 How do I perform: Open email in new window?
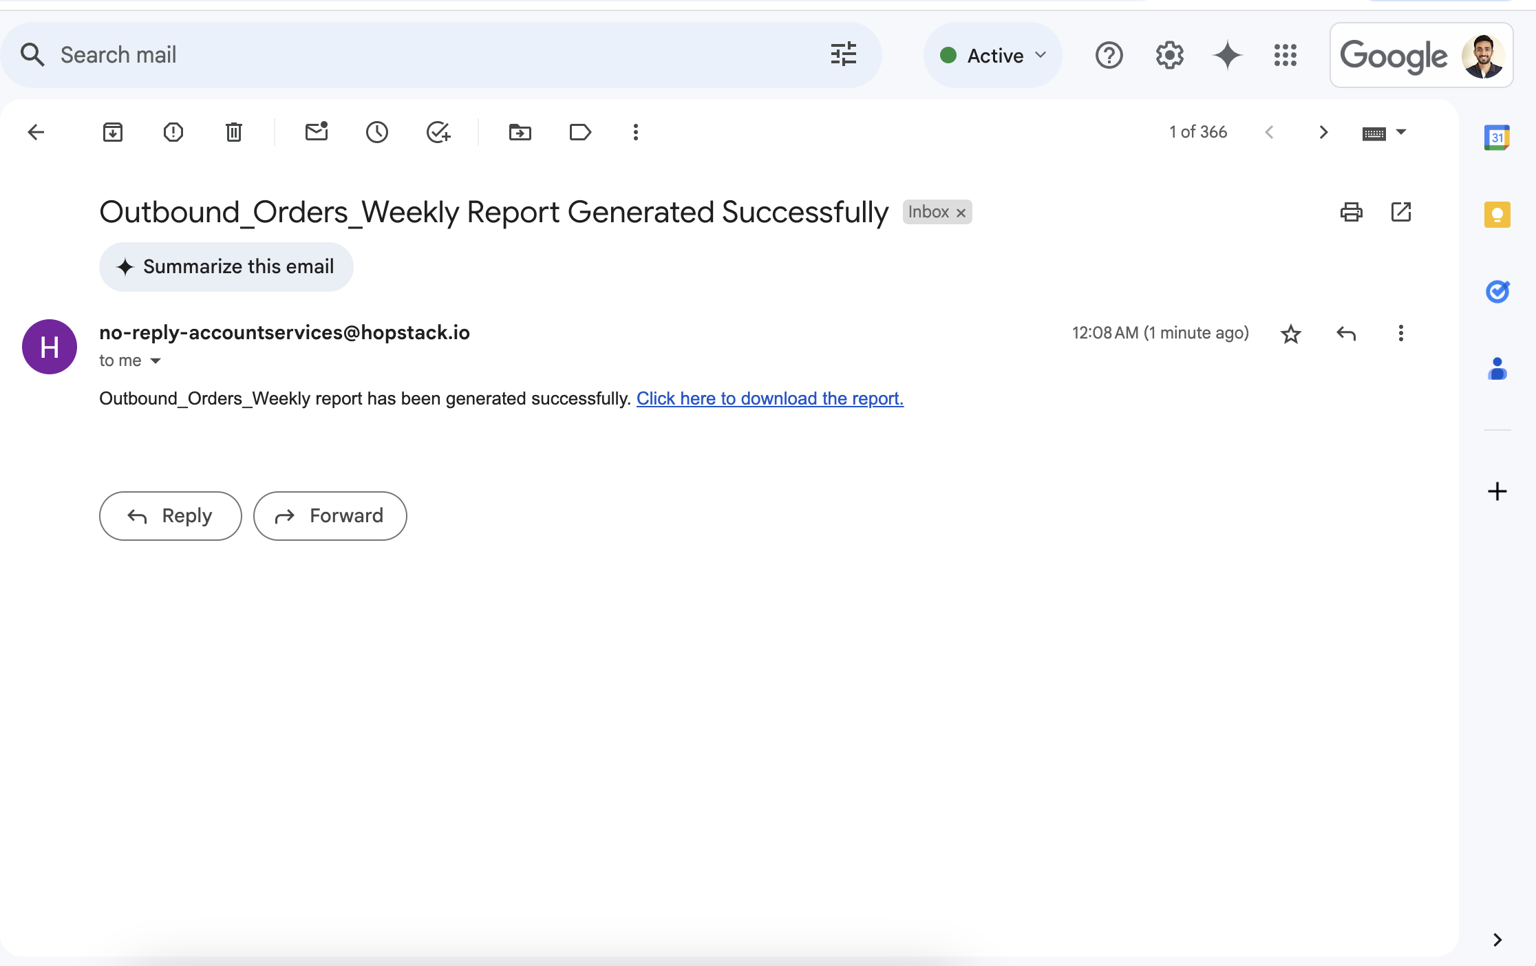pos(1400,212)
